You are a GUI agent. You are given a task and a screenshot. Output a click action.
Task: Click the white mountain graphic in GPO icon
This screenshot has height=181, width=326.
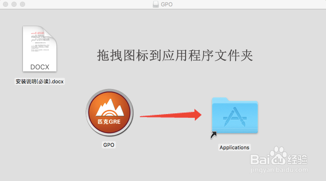tap(110, 107)
